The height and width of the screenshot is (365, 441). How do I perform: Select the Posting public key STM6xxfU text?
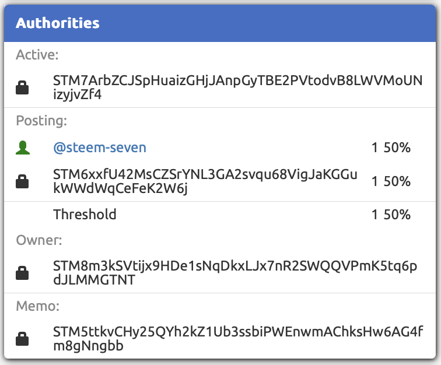point(205,174)
